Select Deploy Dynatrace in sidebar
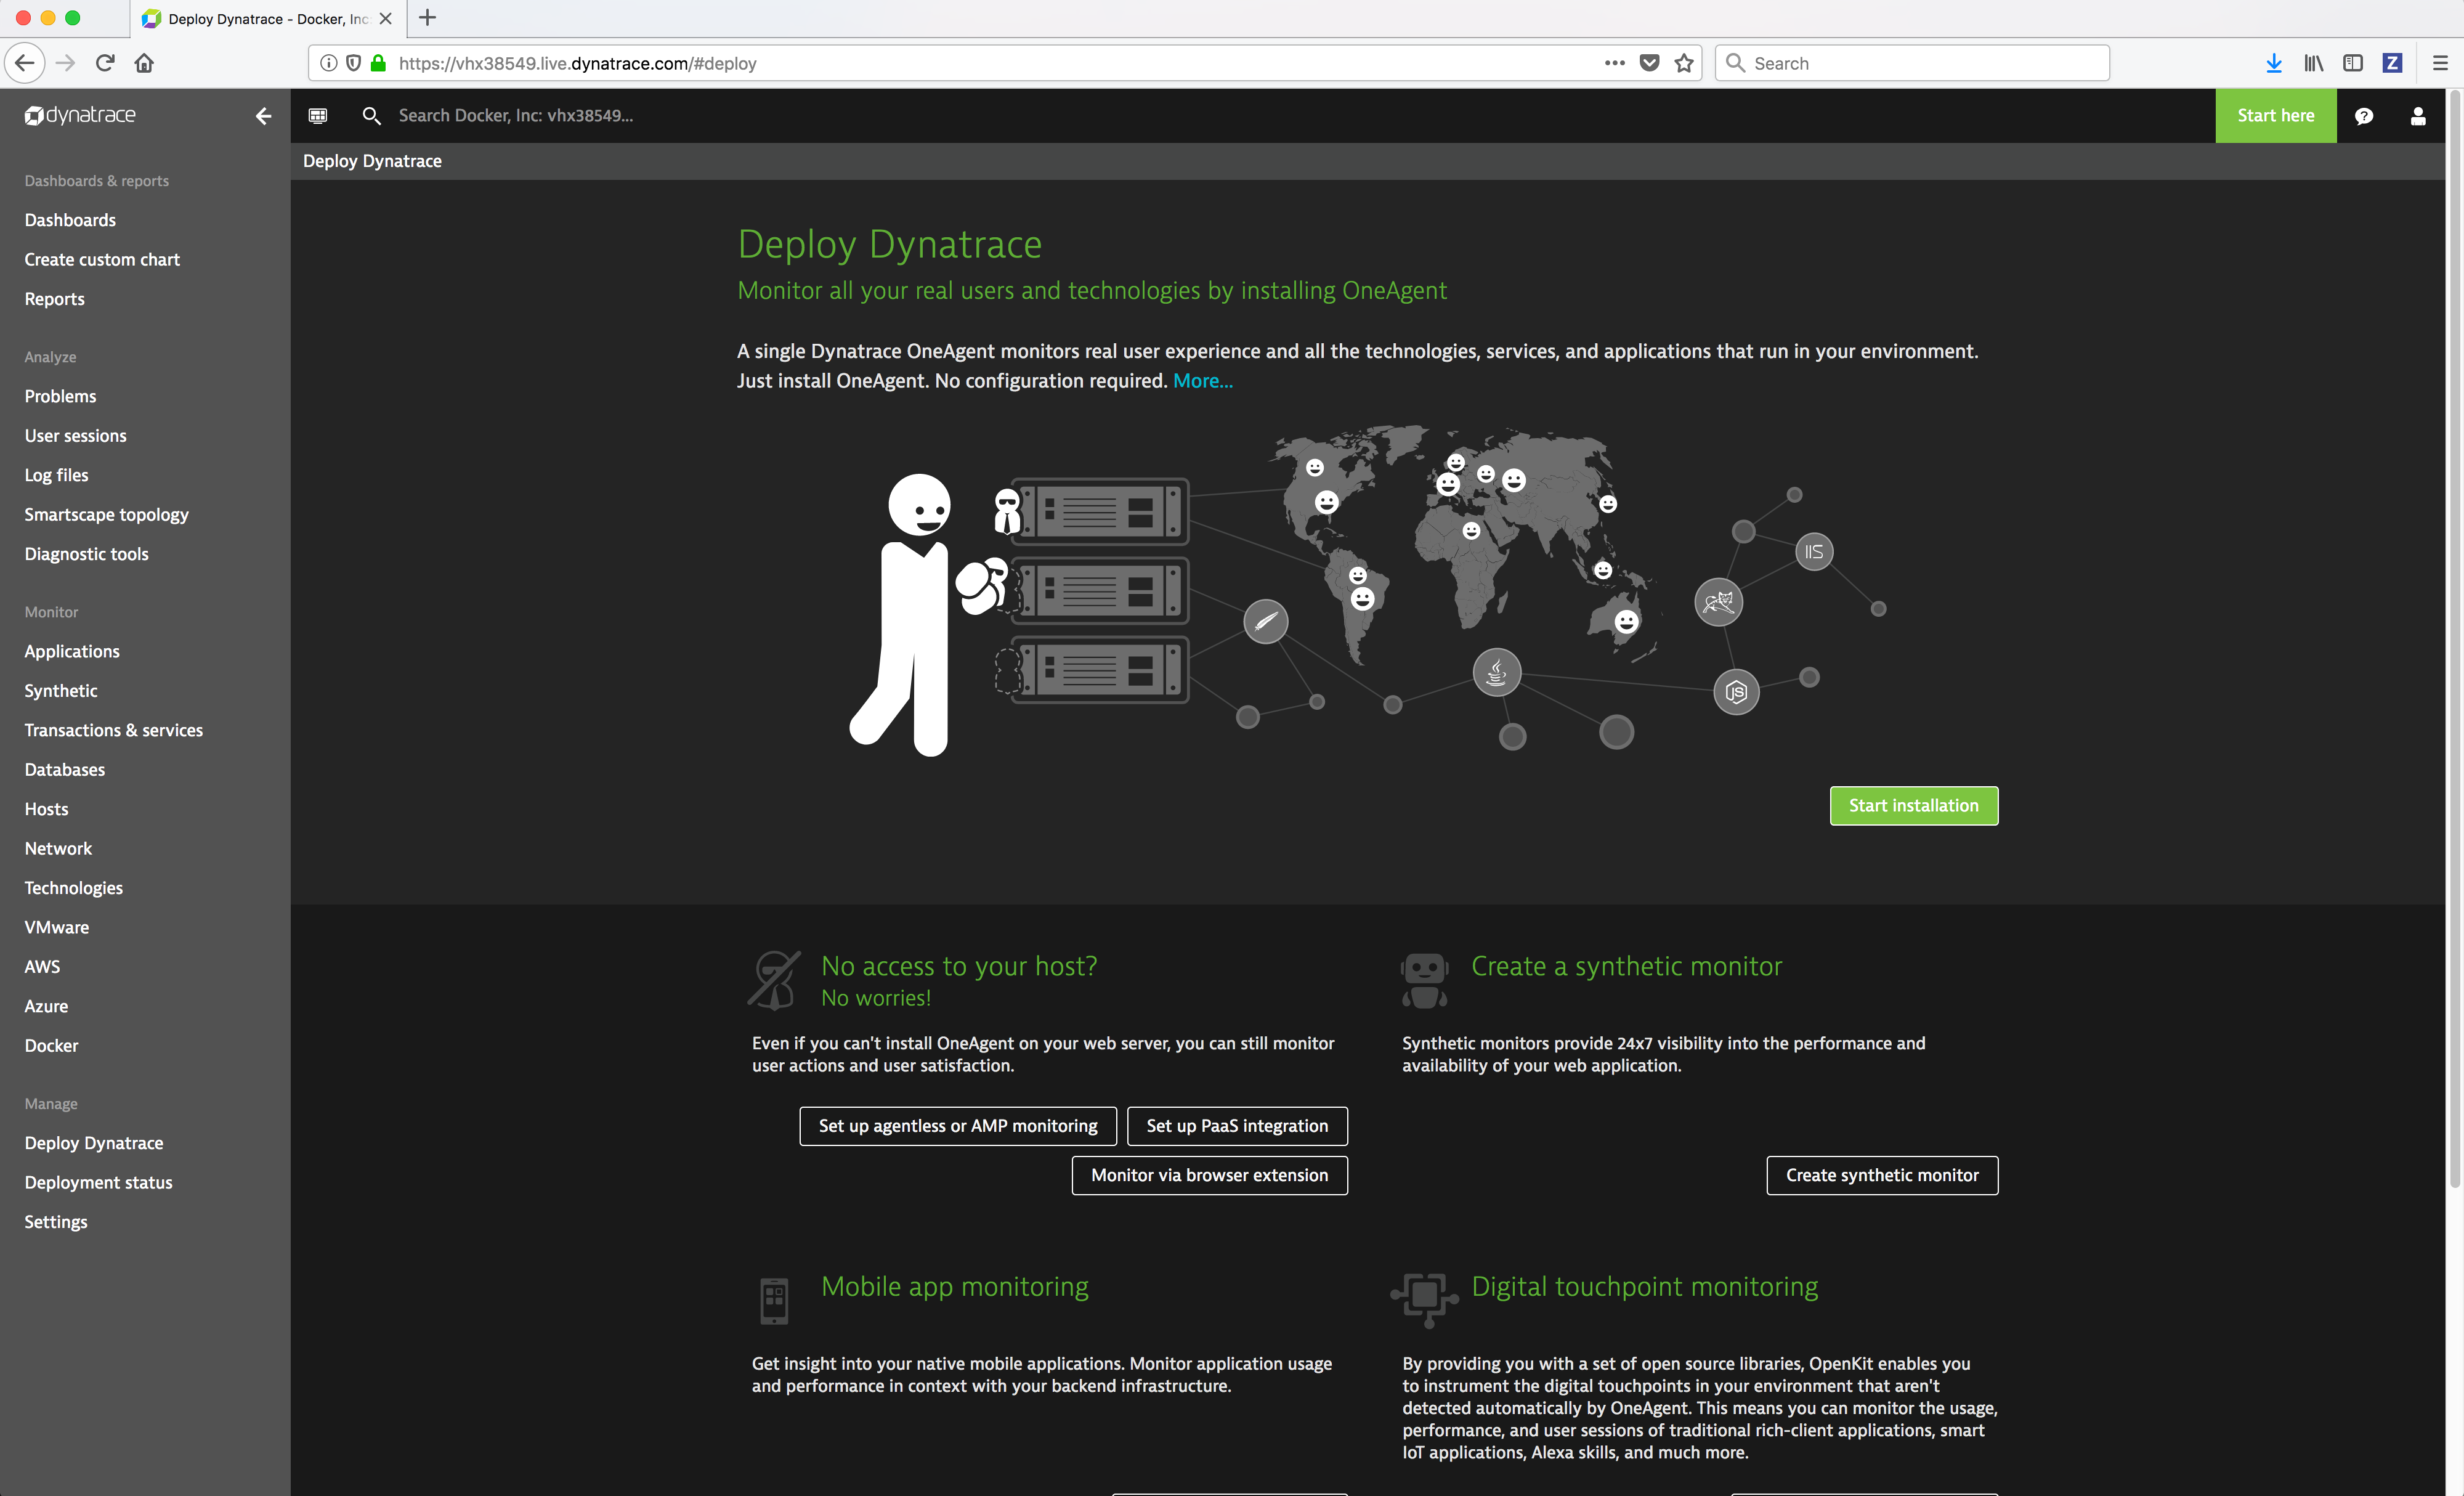The width and height of the screenshot is (2464, 1496). pyautogui.click(x=93, y=1143)
